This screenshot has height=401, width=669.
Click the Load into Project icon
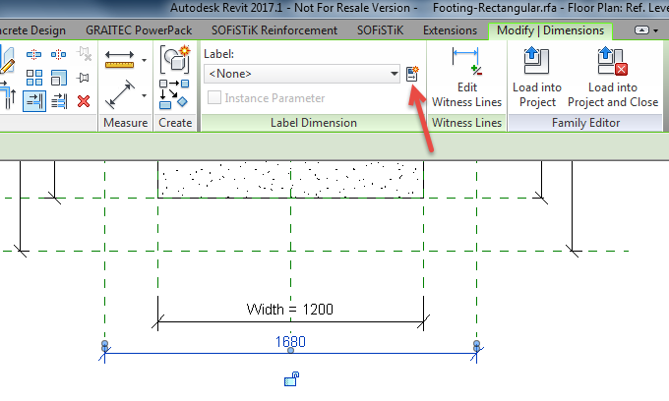(x=536, y=61)
